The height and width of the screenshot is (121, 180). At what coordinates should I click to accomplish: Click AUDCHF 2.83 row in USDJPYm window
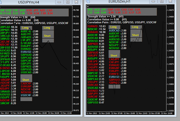point(8,100)
